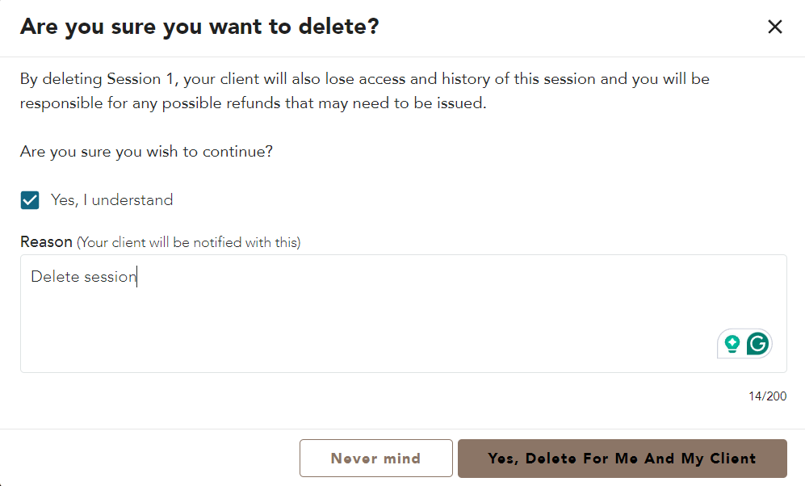
Task: Click the 14/200 character counter
Action: pyautogui.click(x=767, y=396)
